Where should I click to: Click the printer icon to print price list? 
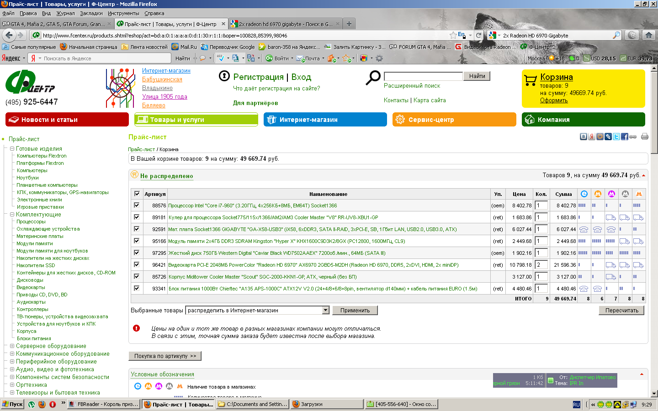pyautogui.click(x=645, y=137)
